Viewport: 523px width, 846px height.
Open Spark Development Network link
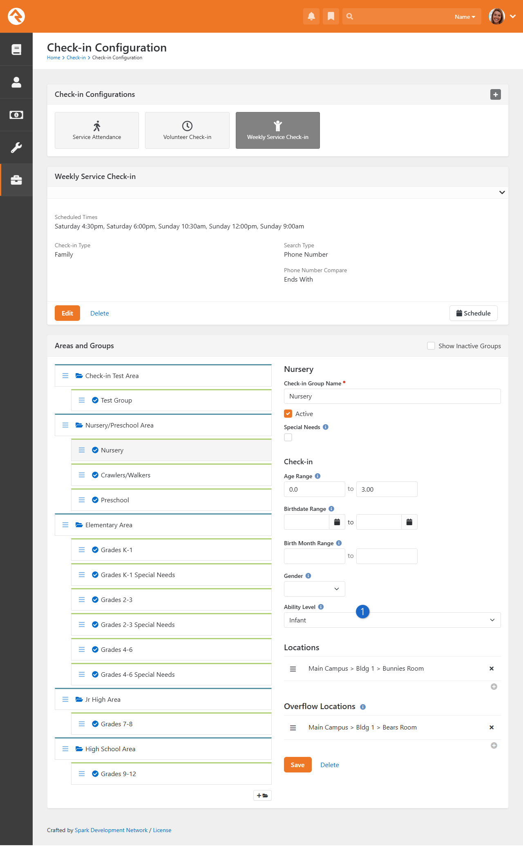pos(111,830)
